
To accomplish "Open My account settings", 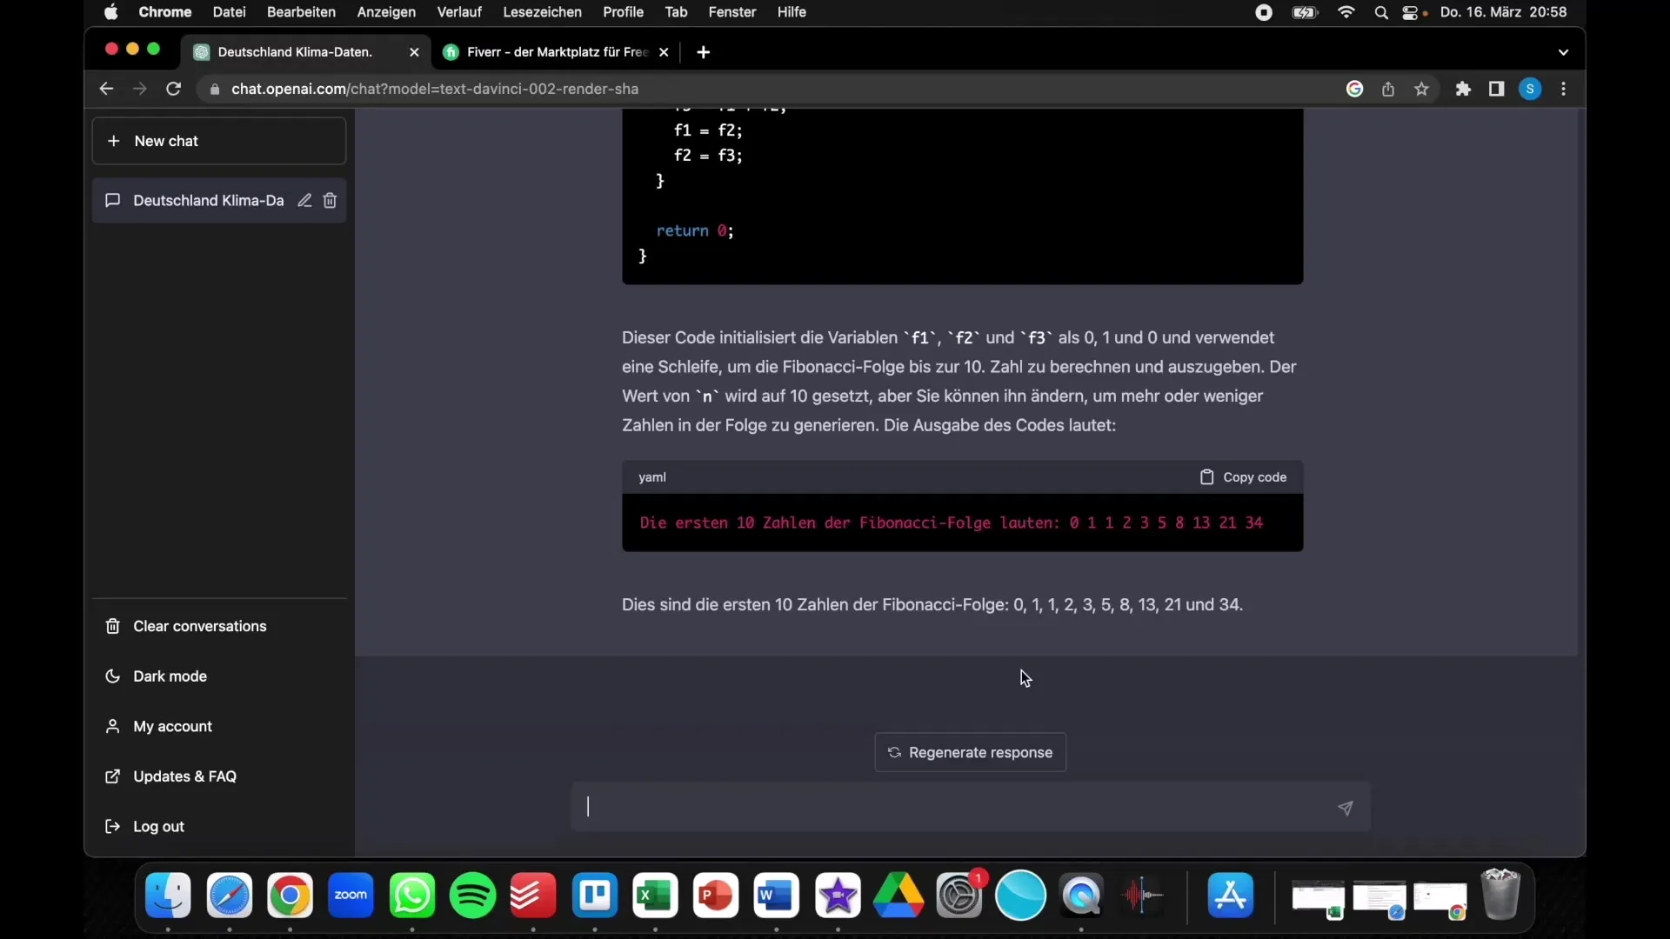I will point(172,726).
